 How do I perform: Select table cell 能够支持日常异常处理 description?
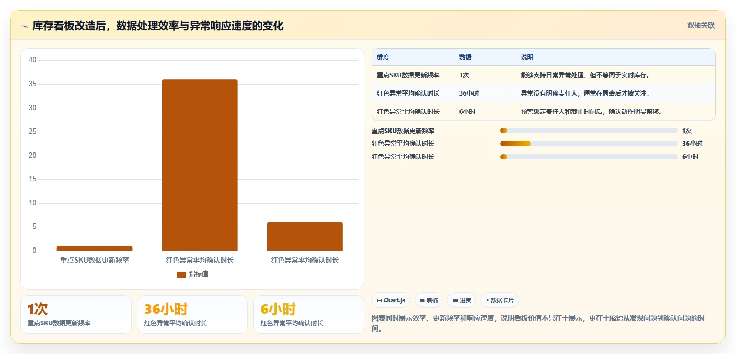pyautogui.click(x=585, y=75)
